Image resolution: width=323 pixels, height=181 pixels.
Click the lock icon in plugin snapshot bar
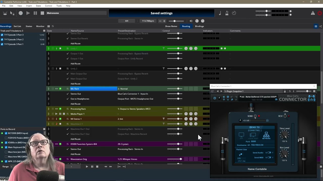point(285,91)
